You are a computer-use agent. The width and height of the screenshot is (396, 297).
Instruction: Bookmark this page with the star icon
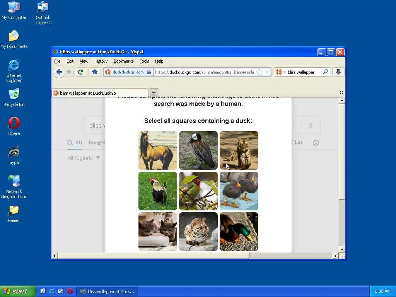click(259, 72)
